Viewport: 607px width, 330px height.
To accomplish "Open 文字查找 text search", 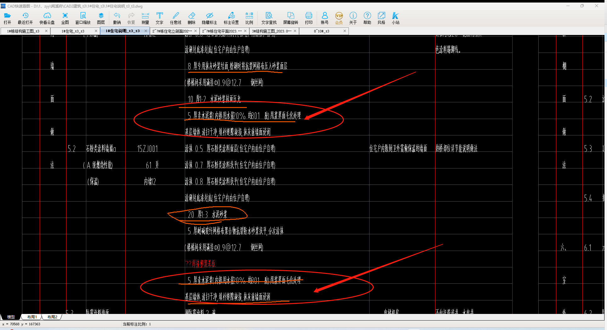I will click(269, 18).
